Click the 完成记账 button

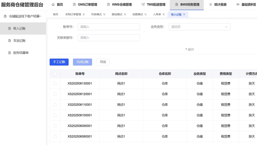tap(83, 62)
